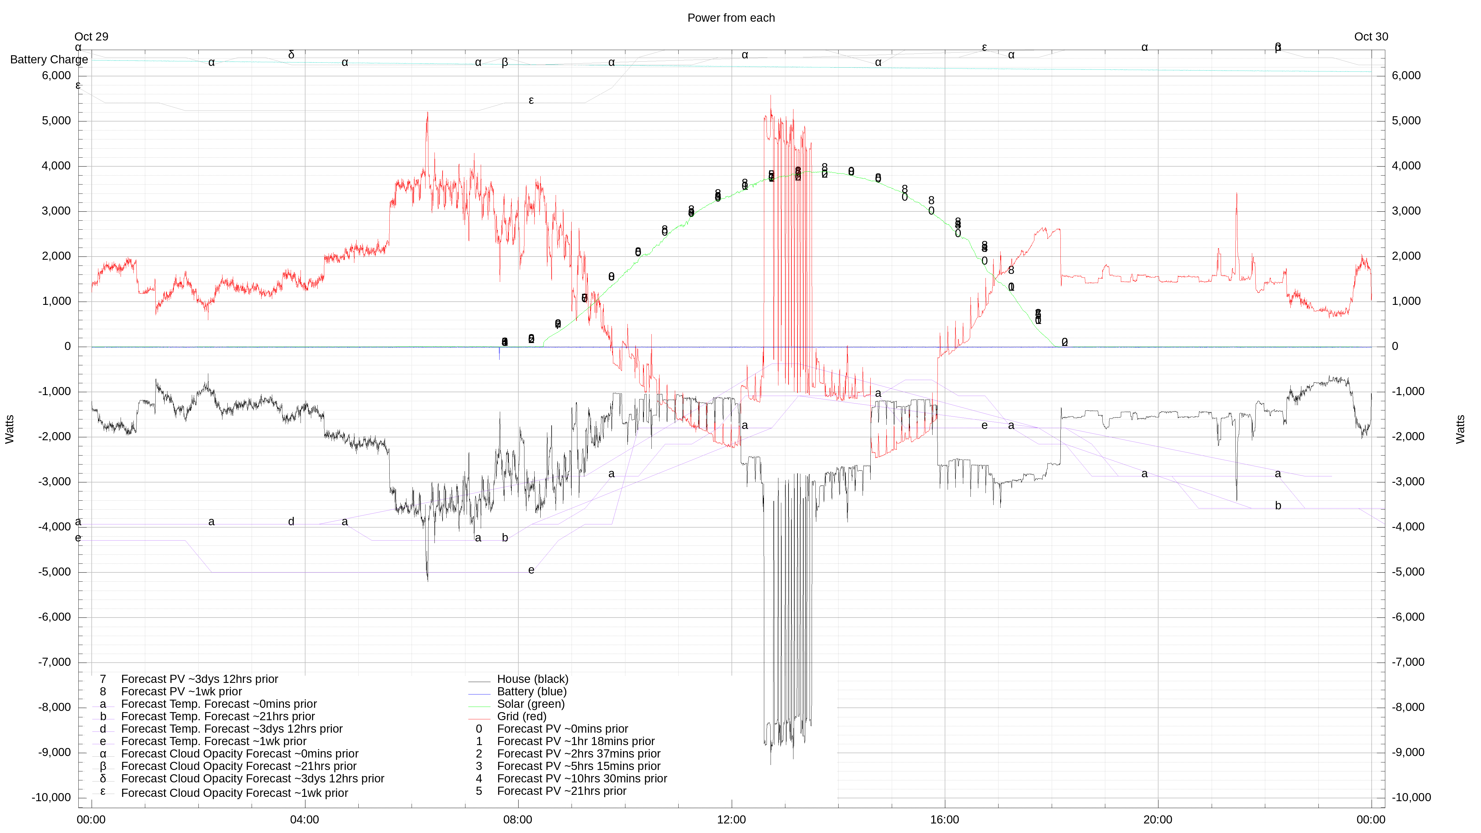Click legend 'Forecast Cloud Opacity Forecast ~3dys 12hrs prior'
This screenshot has height=833, width=1481.
pyautogui.click(x=253, y=778)
